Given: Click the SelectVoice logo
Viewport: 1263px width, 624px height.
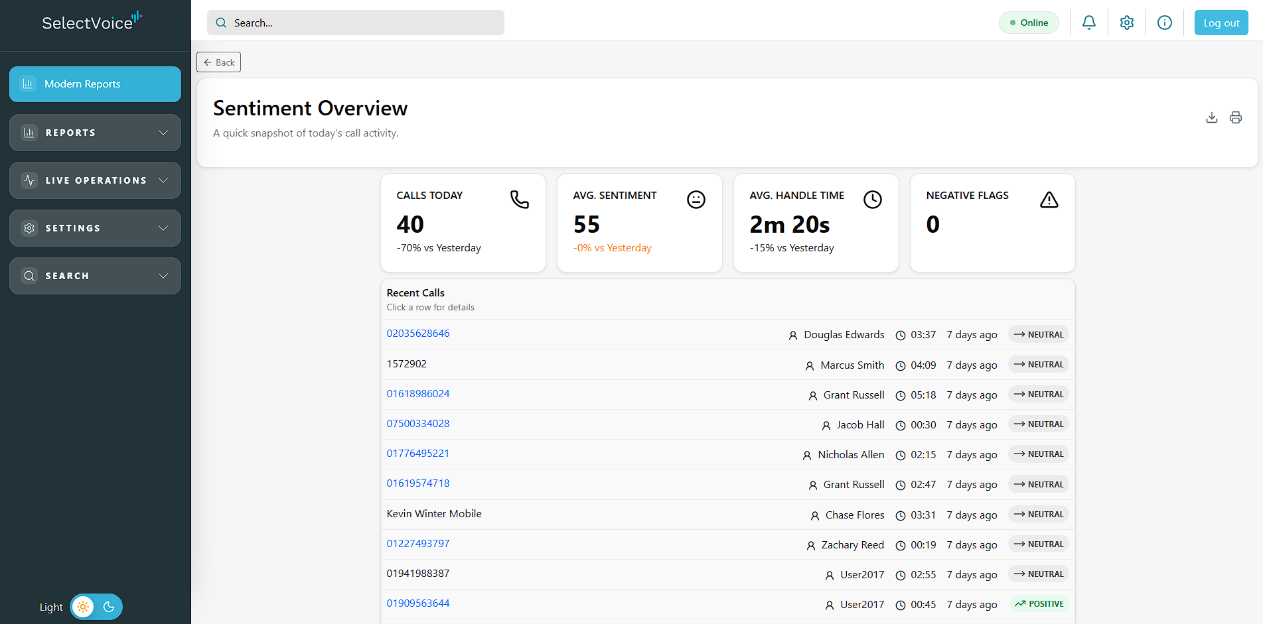Looking at the screenshot, I should tap(92, 22).
